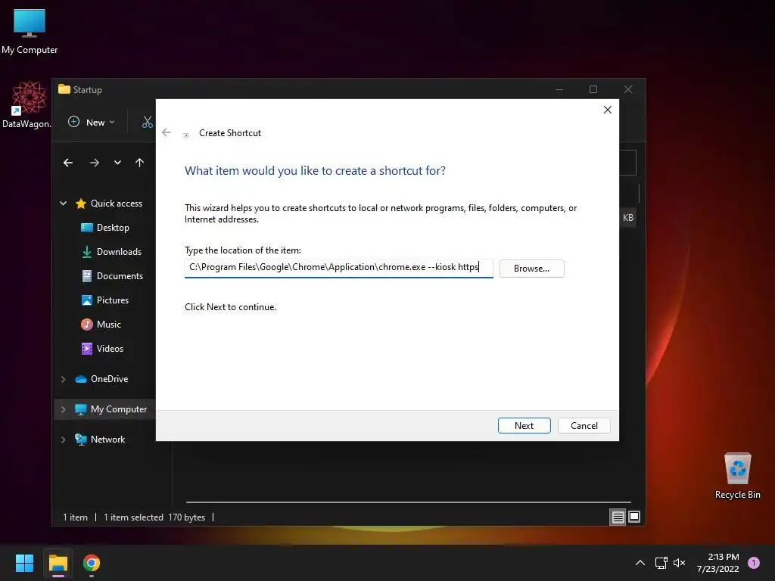Viewport: 775px width, 581px height.
Task: Click the Next button in the wizard
Action: coord(524,425)
